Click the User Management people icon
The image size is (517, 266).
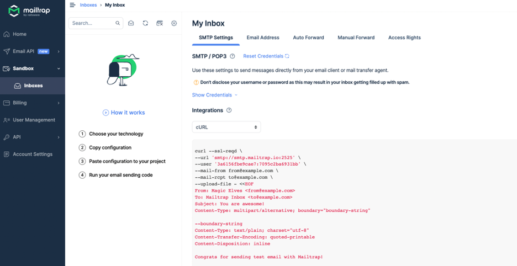(6, 120)
